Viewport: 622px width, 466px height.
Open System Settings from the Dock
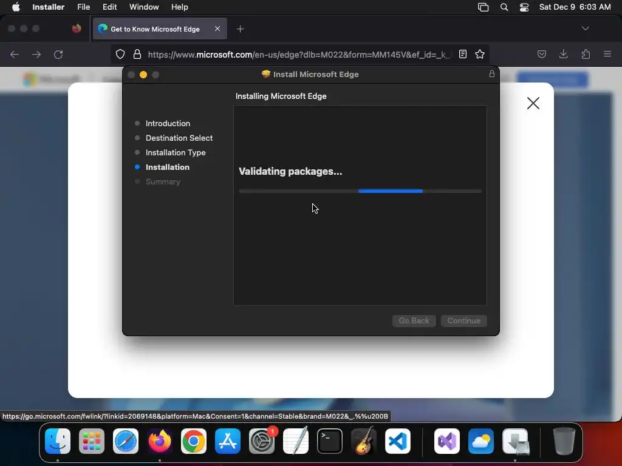262,441
